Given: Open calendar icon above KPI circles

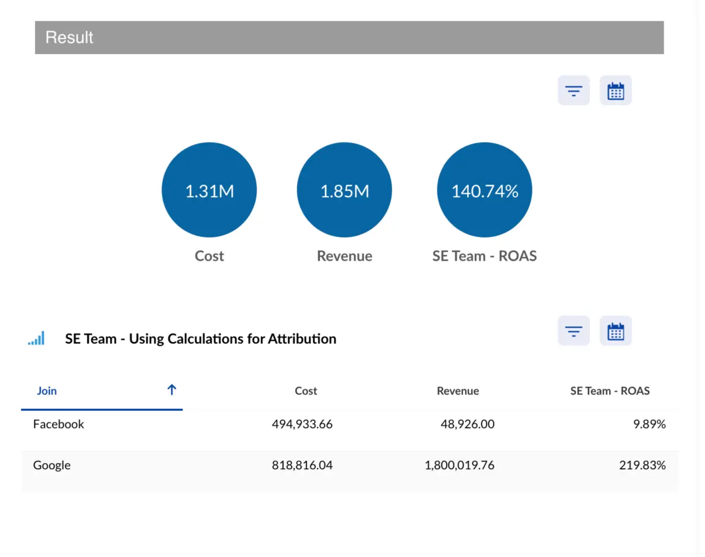Looking at the screenshot, I should (x=615, y=90).
